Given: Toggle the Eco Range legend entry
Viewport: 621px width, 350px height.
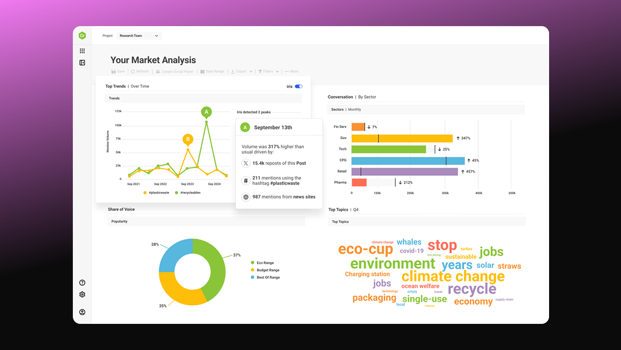Looking at the screenshot, I should [x=262, y=263].
